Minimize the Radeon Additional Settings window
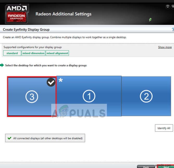 (x=167, y=7)
